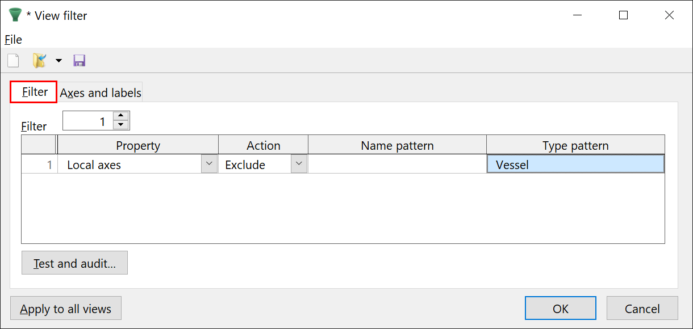The image size is (693, 329).
Task: Click the Open folder toolbar icon
Action: [39, 61]
